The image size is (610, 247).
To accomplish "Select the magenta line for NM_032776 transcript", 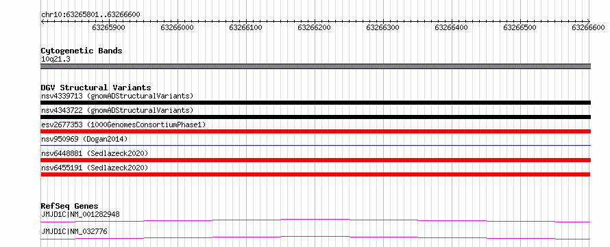I will point(315,237).
